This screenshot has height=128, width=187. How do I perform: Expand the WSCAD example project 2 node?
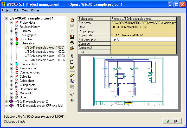tap(7, 102)
